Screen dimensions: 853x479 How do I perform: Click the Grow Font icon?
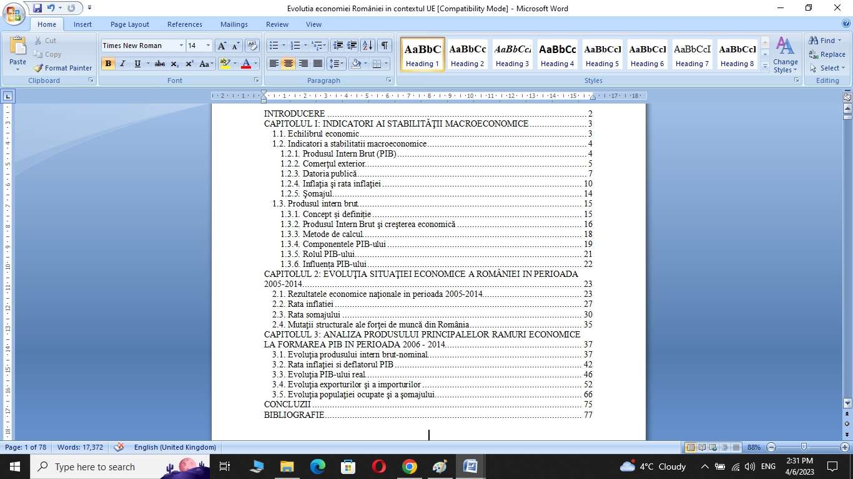(x=222, y=46)
